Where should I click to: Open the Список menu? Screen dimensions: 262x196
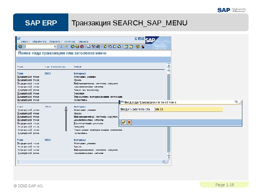pyautogui.click(x=25, y=41)
